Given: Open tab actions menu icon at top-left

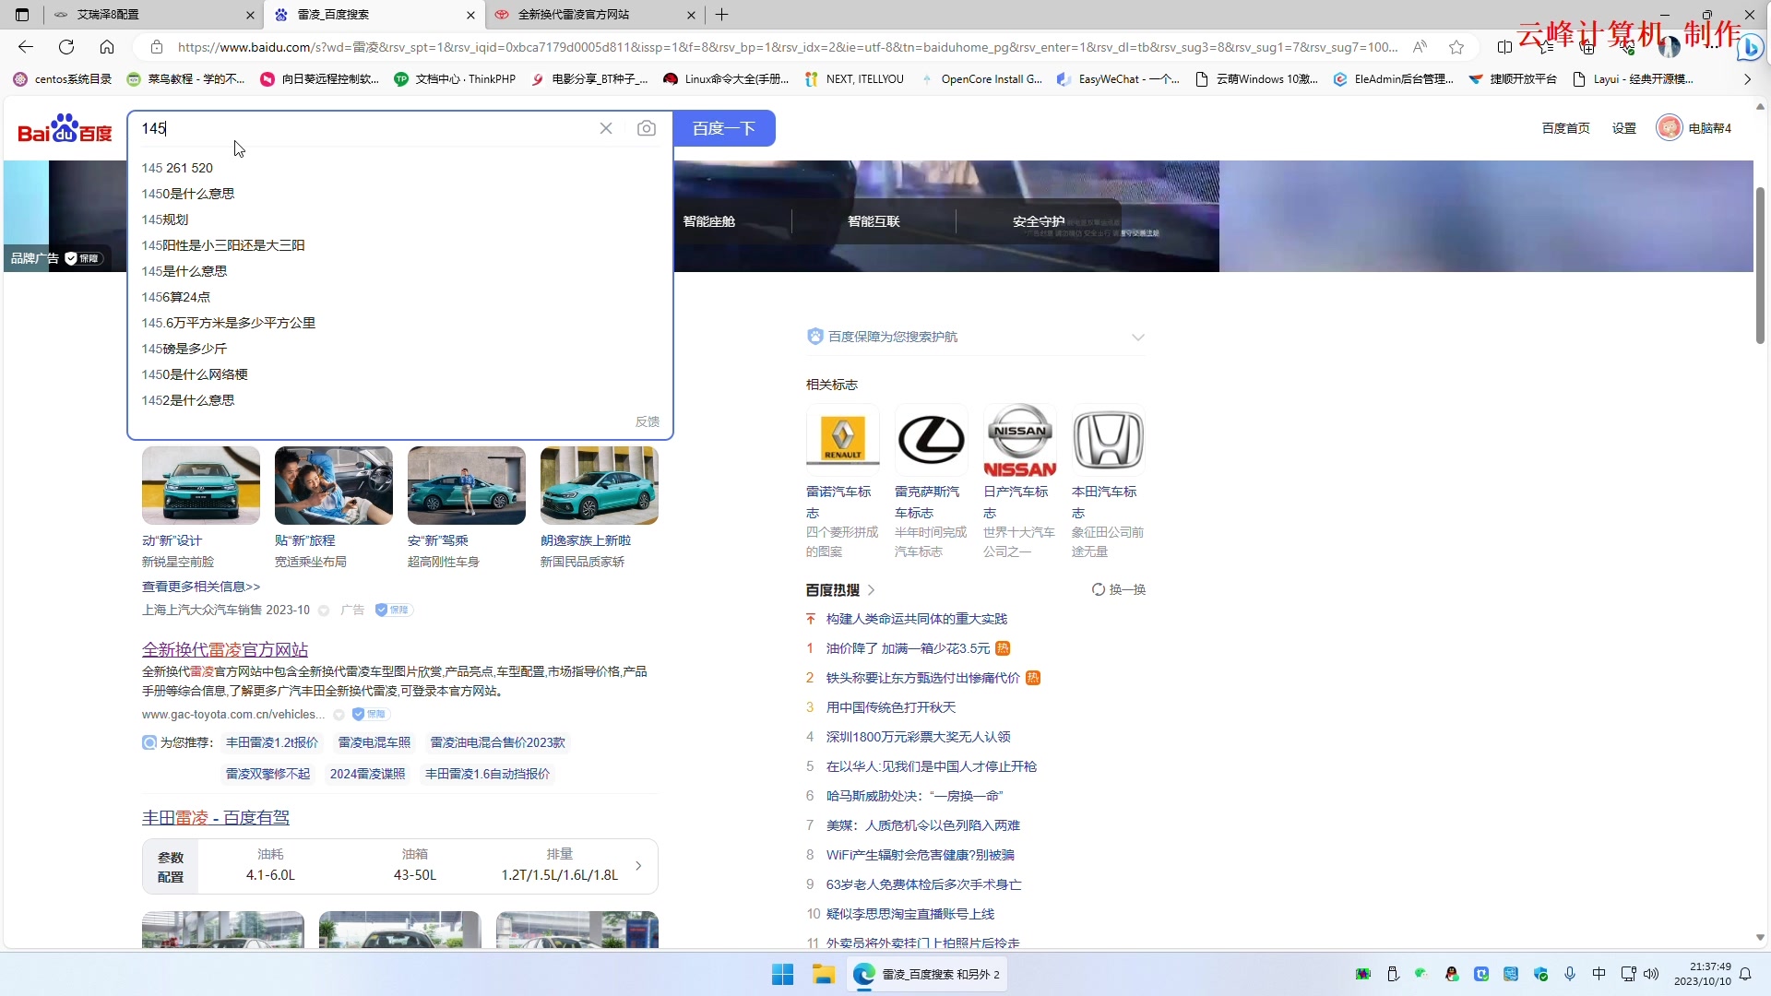Looking at the screenshot, I should [22, 15].
